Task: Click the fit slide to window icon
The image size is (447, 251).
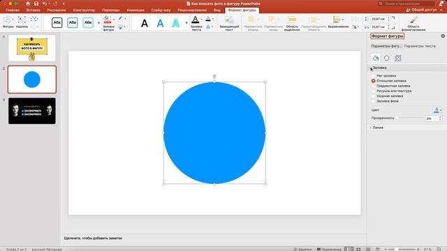Action: click(x=439, y=249)
